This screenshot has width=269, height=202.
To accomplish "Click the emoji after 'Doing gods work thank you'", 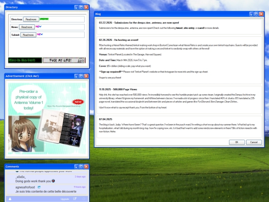I will click(x=53, y=181).
